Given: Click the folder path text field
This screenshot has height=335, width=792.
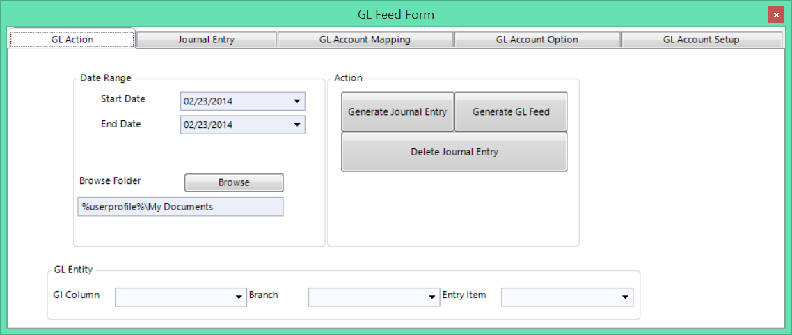Looking at the screenshot, I should pyautogui.click(x=180, y=207).
